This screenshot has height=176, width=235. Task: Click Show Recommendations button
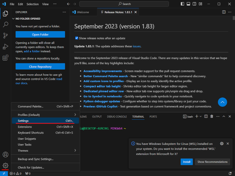coord(212,162)
